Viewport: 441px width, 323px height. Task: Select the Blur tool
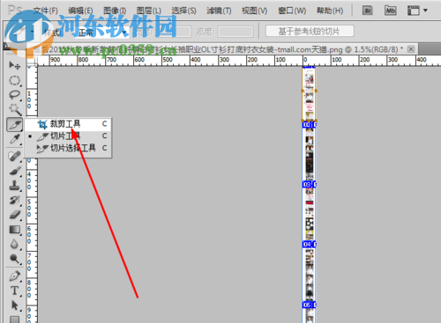pyautogui.click(x=14, y=244)
